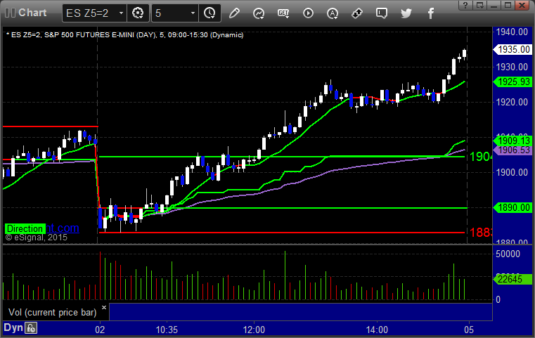535x338 pixels.
Task: Click the green Direction label
Action: pyautogui.click(x=25, y=228)
